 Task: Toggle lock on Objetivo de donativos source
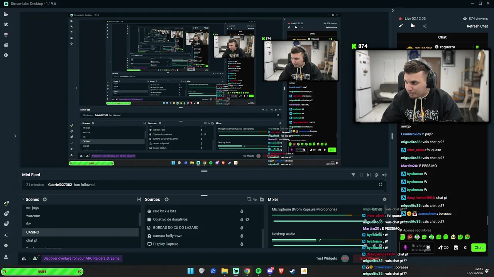click(242, 219)
